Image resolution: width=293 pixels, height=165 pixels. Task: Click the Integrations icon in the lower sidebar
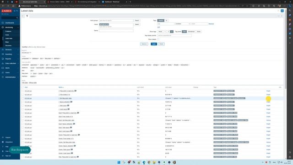point(3,142)
